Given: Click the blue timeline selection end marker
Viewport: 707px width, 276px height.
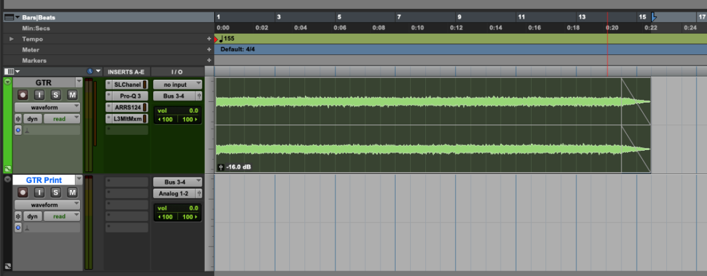Looking at the screenshot, I should (x=654, y=17).
